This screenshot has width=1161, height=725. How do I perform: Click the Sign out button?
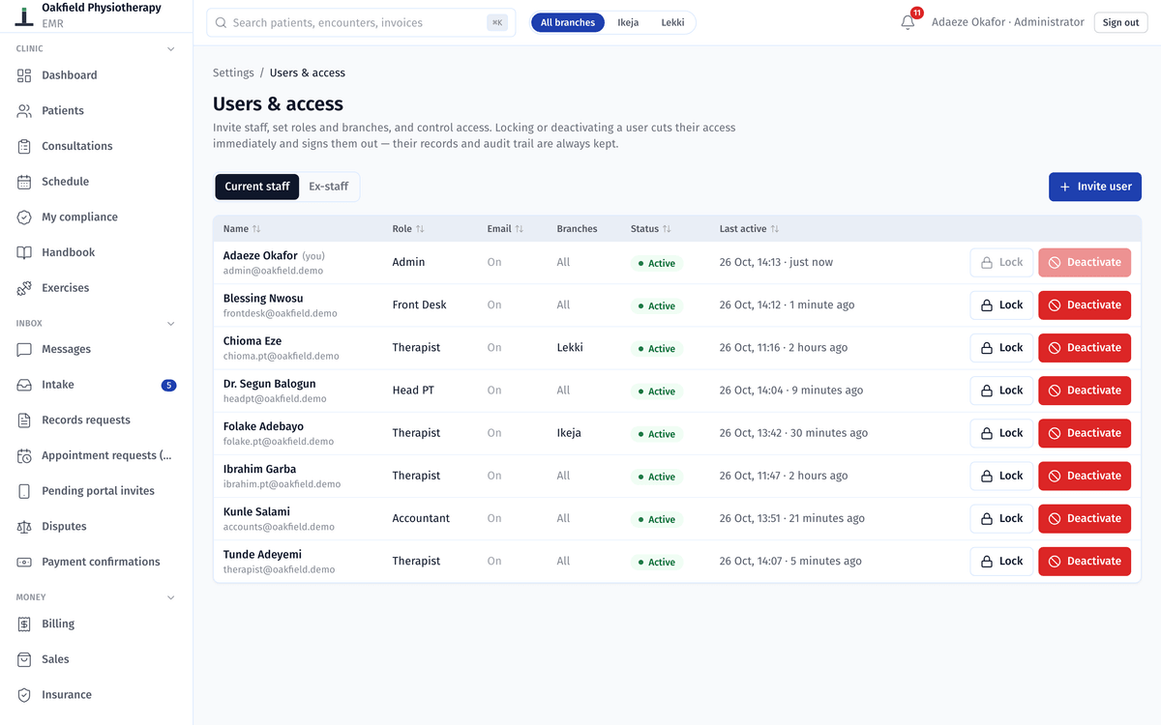pos(1121,22)
